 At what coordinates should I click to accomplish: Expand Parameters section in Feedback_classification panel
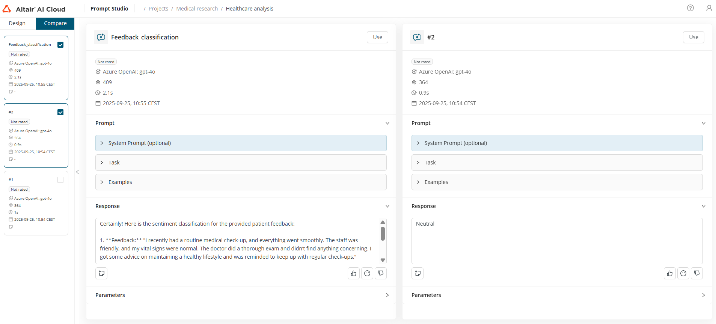click(241, 295)
